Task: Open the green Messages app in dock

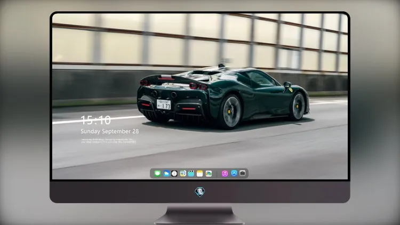Action: pyautogui.click(x=157, y=173)
